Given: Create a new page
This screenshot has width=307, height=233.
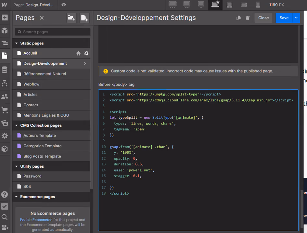Looking at the screenshot, I should 84,18.
